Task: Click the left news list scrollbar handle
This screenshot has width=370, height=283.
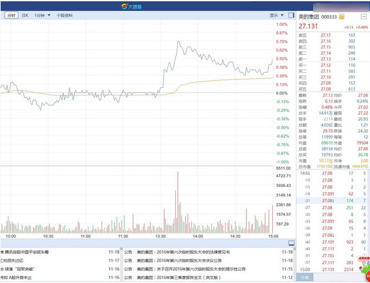Action: point(122,249)
